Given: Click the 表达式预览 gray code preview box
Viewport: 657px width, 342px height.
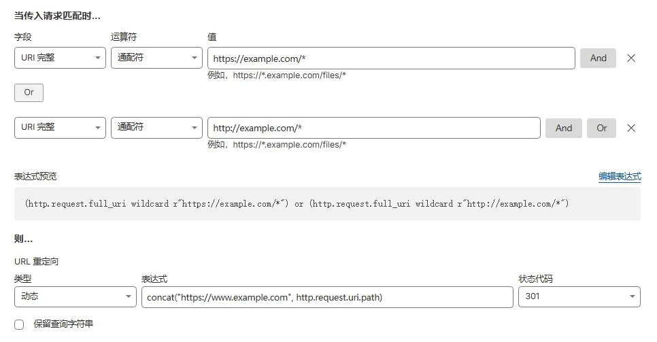Looking at the screenshot, I should pos(326,204).
